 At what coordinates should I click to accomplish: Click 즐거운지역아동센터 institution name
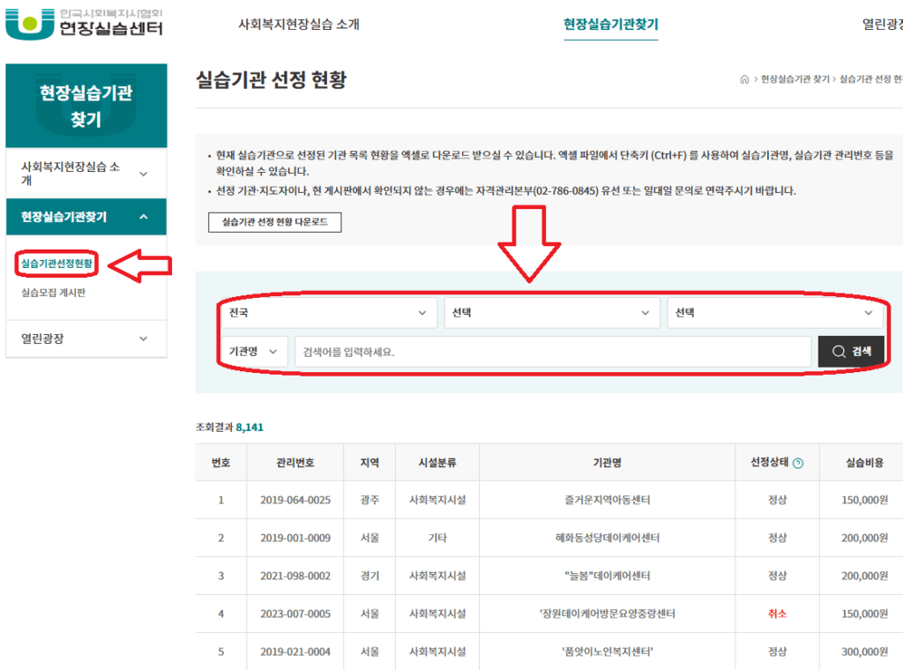click(607, 500)
